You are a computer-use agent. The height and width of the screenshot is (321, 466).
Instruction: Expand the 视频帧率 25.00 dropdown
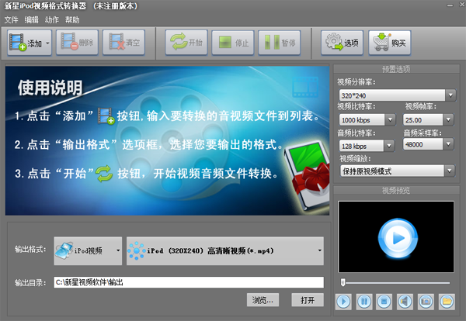[448, 120]
